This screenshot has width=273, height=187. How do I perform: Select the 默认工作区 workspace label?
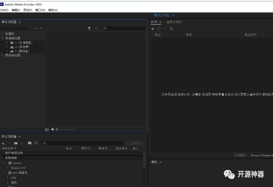point(162,15)
